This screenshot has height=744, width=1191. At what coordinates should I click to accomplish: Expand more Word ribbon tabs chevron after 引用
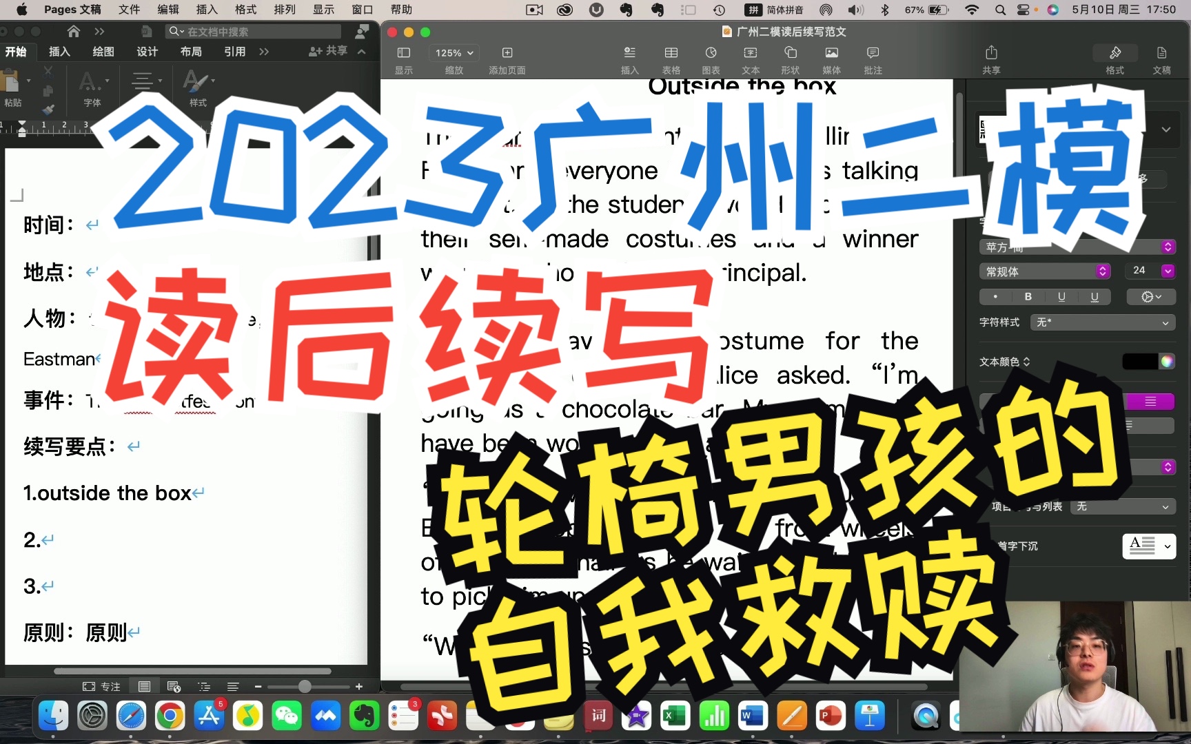264,52
